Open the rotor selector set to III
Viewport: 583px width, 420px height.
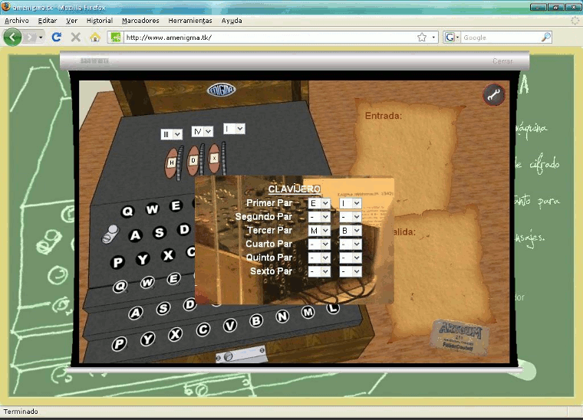pos(171,134)
